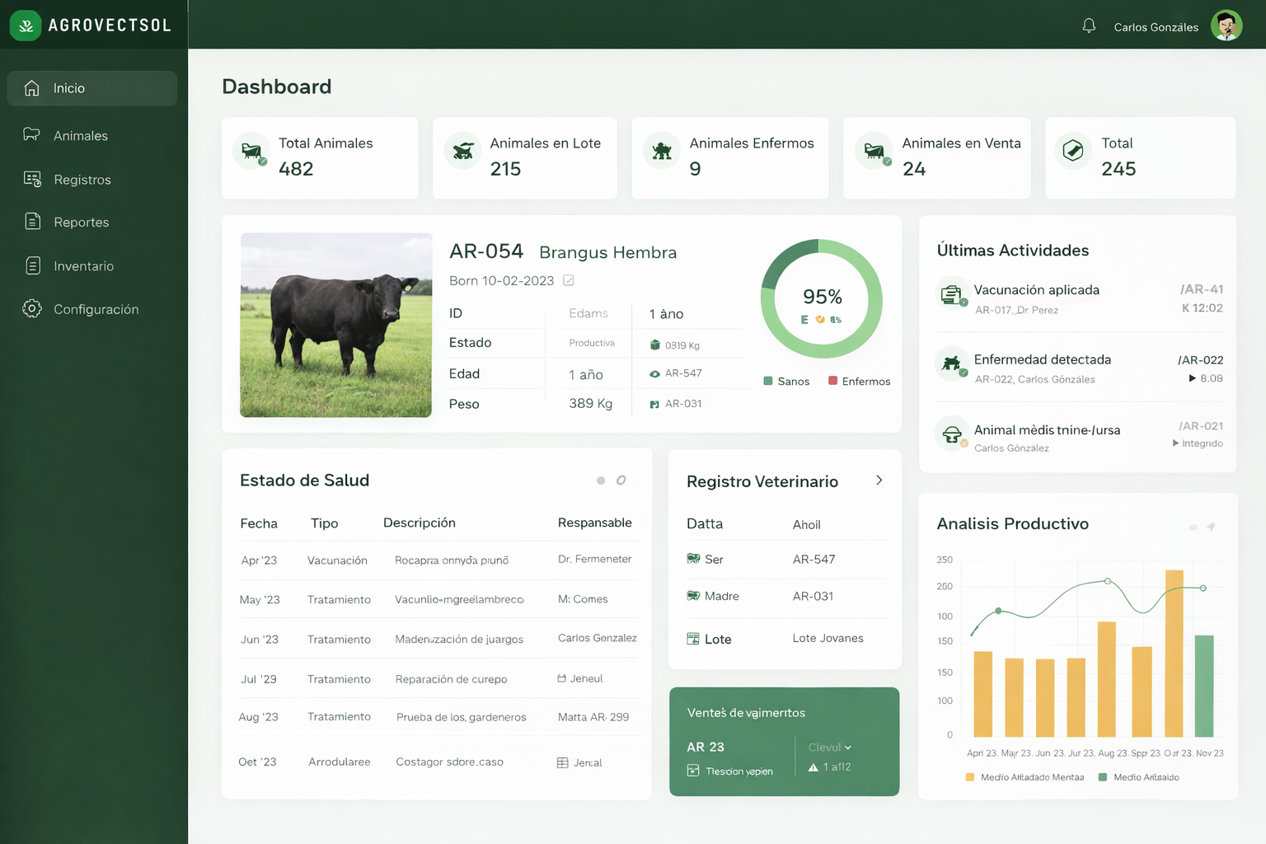
Task: Click calendar icon beside Jeheul
Action: click(x=561, y=678)
